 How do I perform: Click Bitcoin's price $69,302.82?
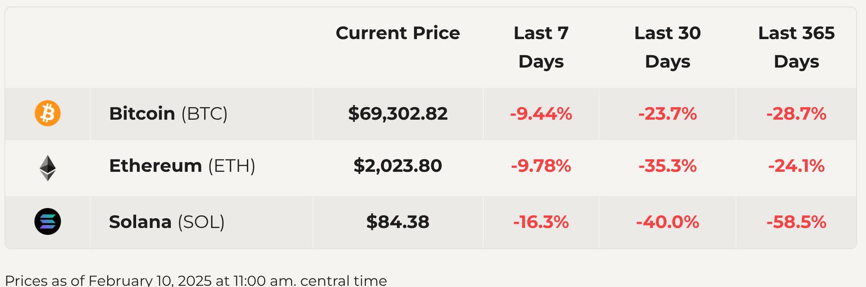pyautogui.click(x=397, y=114)
